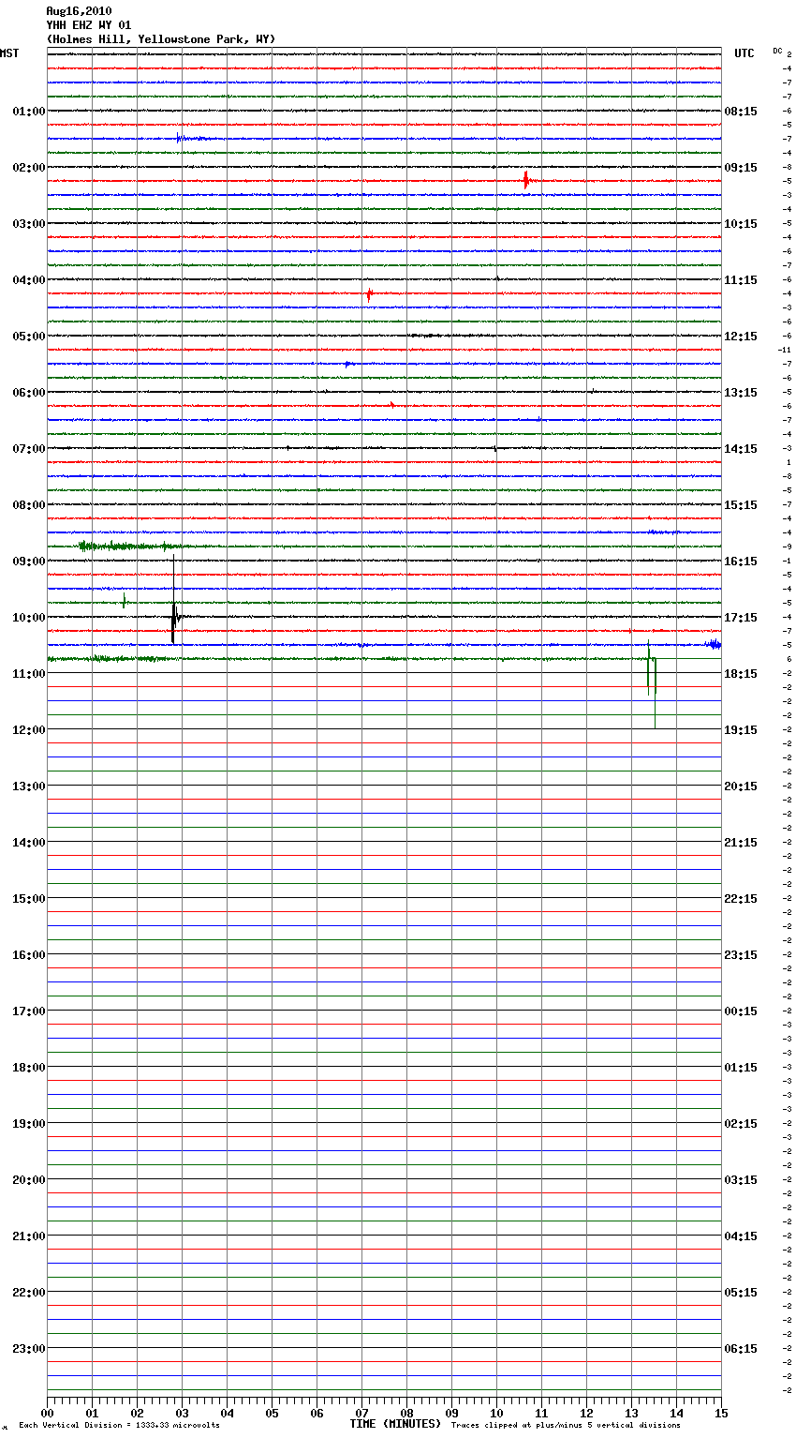Click minute 07 on the bottom axis
The image size is (796, 1438).
361,1413
